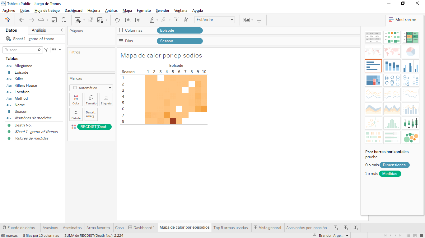This screenshot has width=425, height=238.
Task: Create a new worksheet from toolbar icon
Action: pos(78,20)
